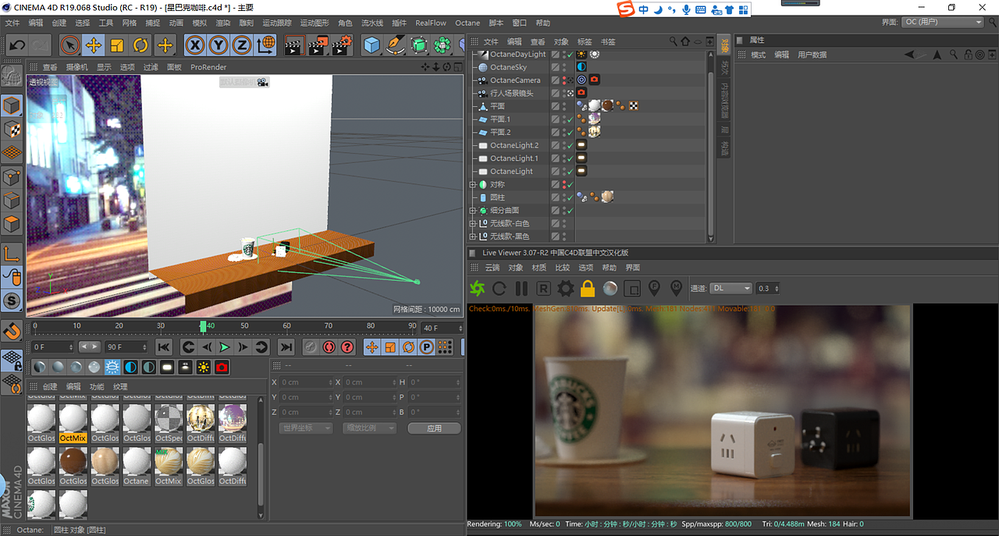Image resolution: width=999 pixels, height=536 pixels.
Task: Open the scale mode dropdown (缩放比例)
Action: (370, 428)
